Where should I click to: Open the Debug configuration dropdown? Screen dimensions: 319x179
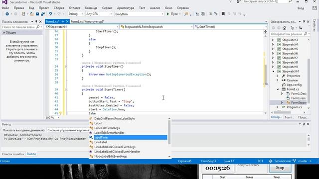76,14
